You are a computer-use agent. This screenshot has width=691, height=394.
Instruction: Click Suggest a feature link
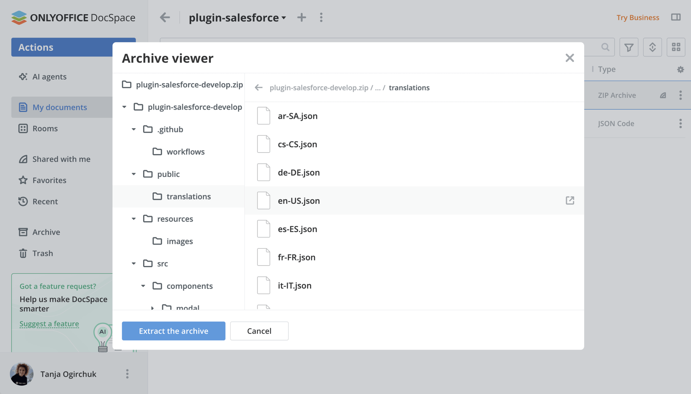coord(49,324)
